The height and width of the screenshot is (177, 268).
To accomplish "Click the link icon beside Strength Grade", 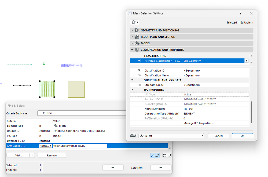I will point(139,85).
